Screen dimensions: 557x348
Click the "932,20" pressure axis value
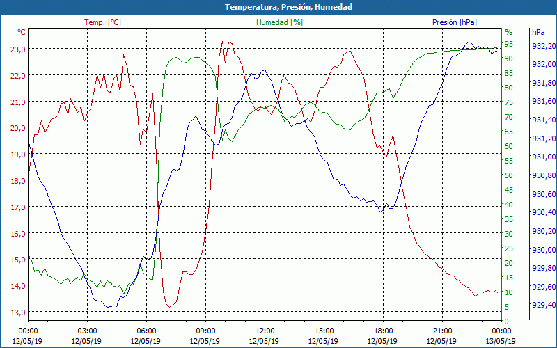coord(542,46)
